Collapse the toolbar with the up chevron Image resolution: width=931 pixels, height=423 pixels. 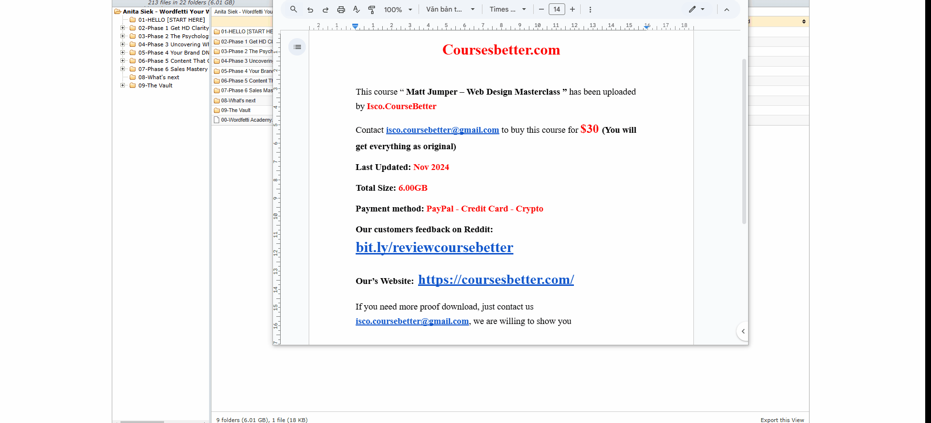tap(726, 10)
